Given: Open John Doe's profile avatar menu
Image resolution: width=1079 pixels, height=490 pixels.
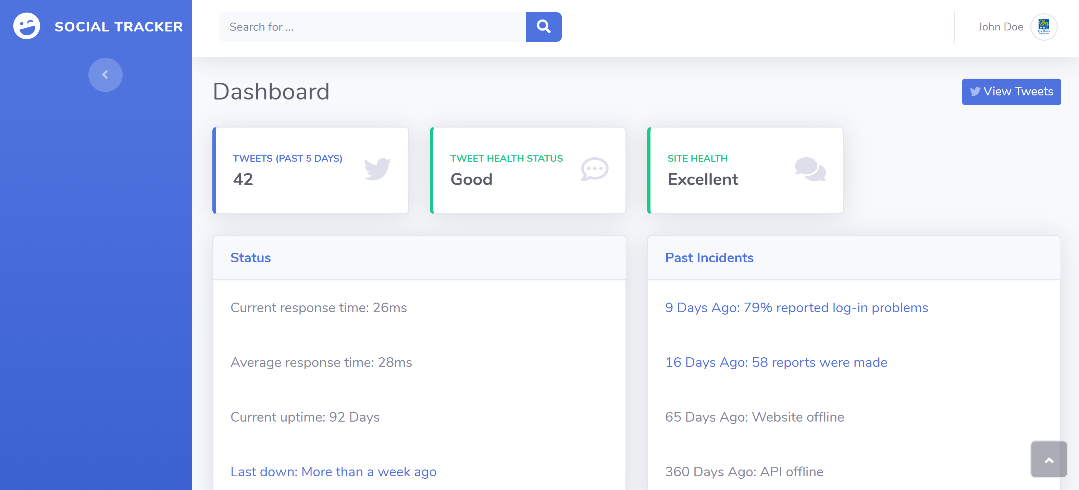Looking at the screenshot, I should coord(1043,27).
